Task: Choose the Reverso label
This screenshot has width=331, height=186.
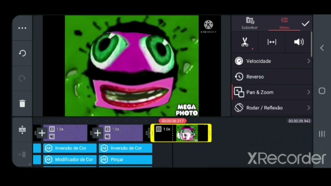Action: [255, 77]
